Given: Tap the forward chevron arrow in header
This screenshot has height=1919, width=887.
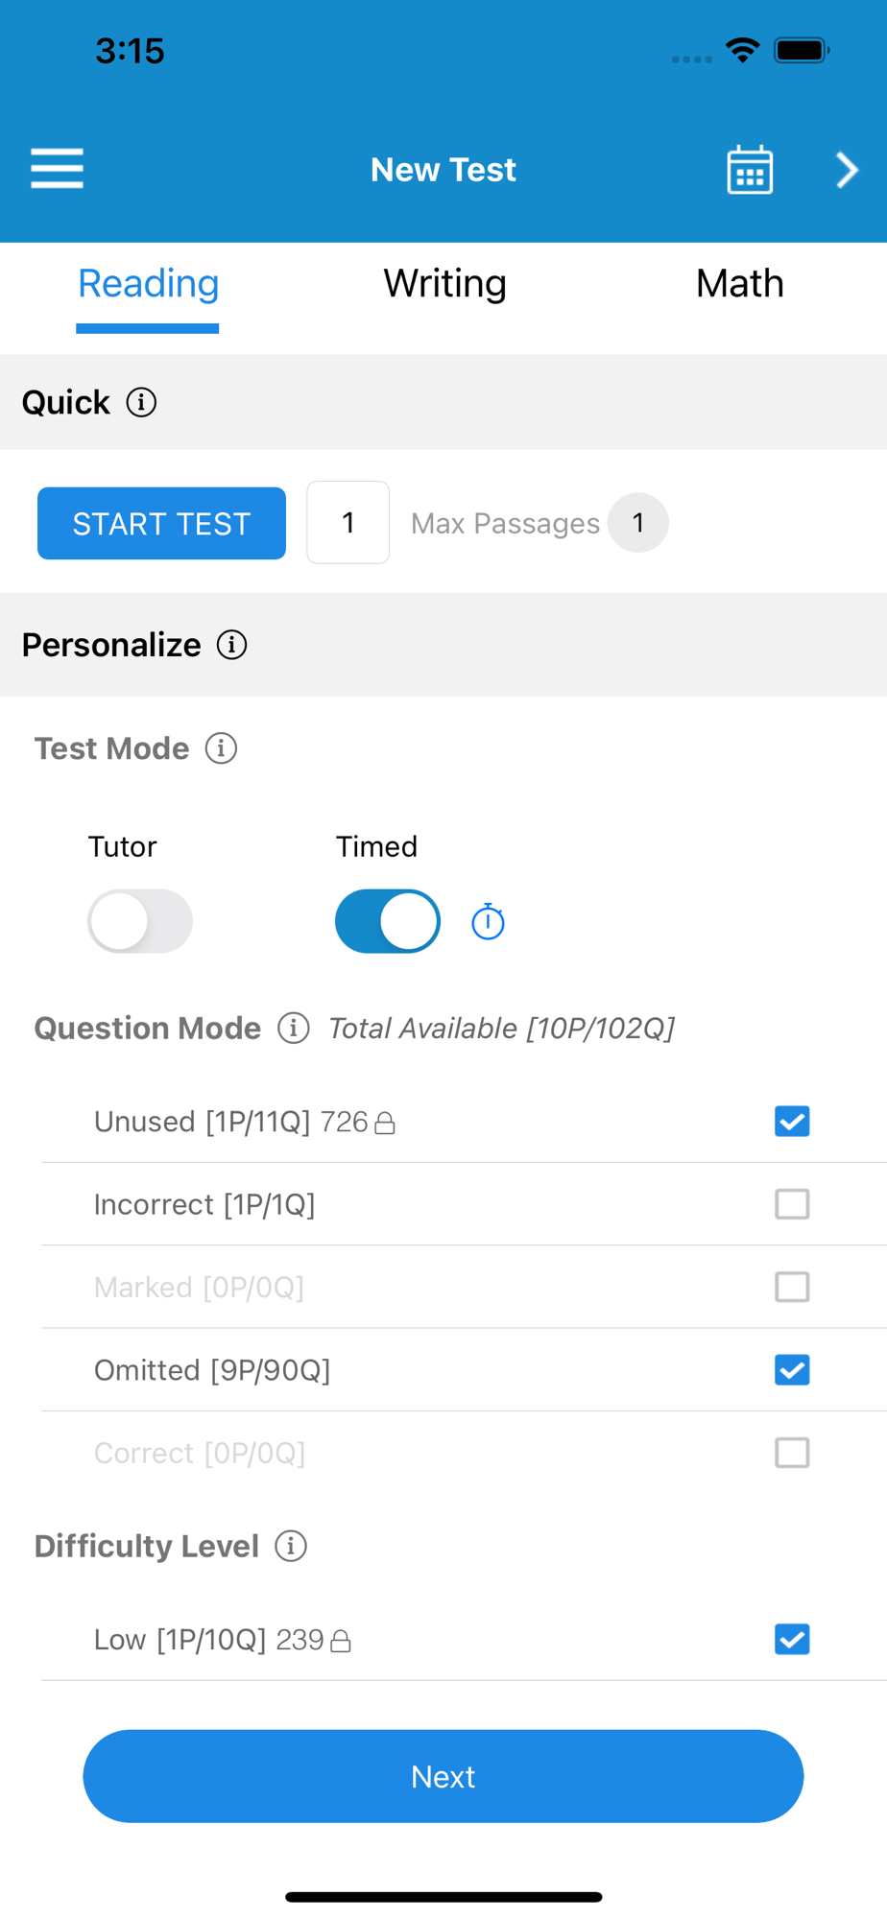Looking at the screenshot, I should 846,171.
